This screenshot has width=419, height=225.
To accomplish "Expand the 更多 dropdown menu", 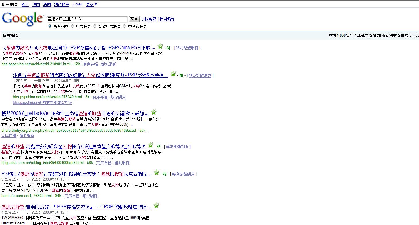I will point(92,4).
